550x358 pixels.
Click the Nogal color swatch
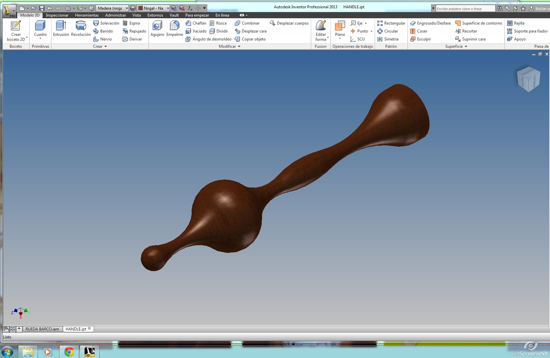click(x=140, y=8)
